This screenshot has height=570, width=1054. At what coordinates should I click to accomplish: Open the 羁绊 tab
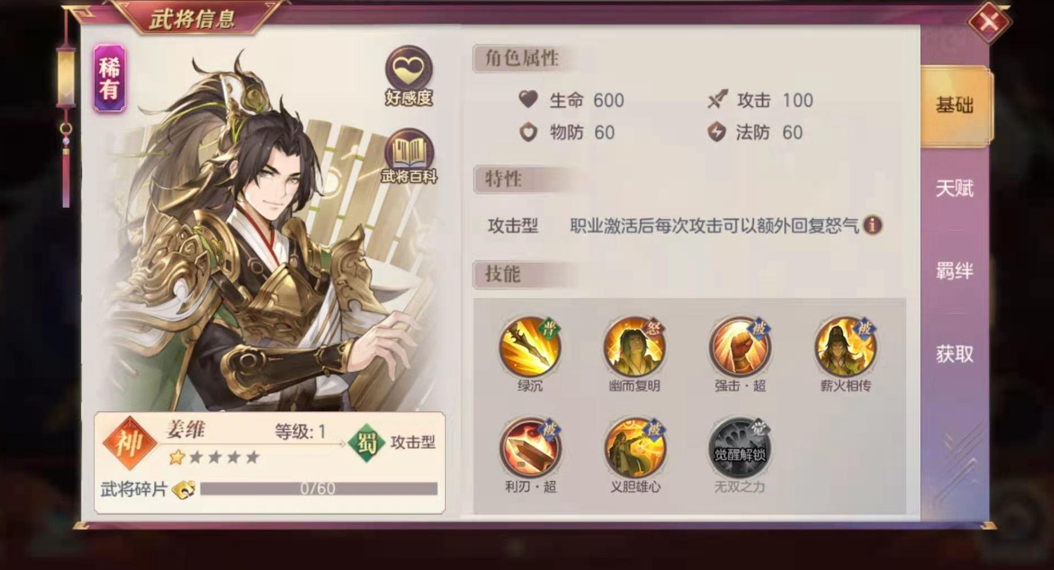[954, 271]
